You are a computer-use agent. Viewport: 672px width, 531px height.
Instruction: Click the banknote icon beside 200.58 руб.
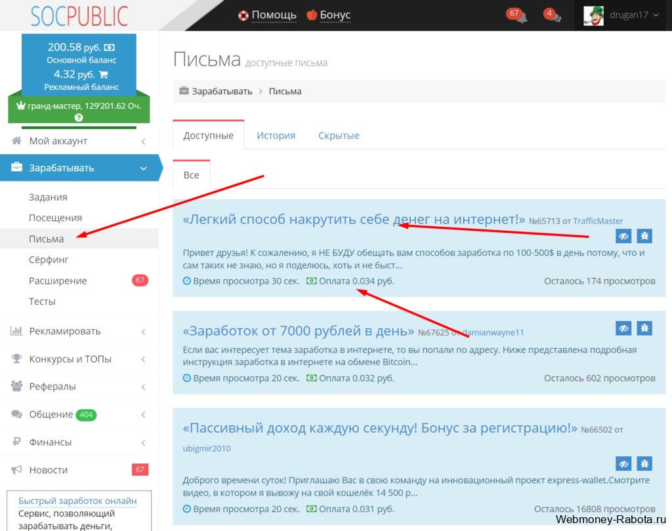[x=110, y=48]
